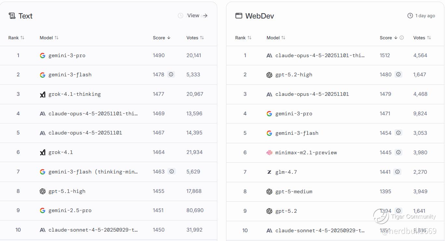Click the gemini-2.5-pro row in Text
This screenshot has width=445, height=241.
[x=70, y=210]
